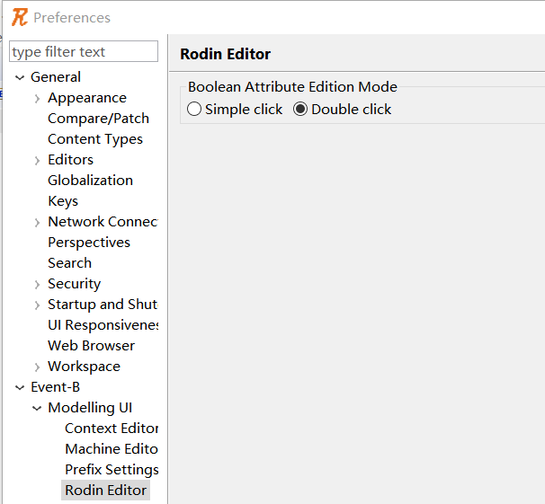Open Globalization preferences
This screenshot has width=545, height=504.
pyautogui.click(x=90, y=181)
